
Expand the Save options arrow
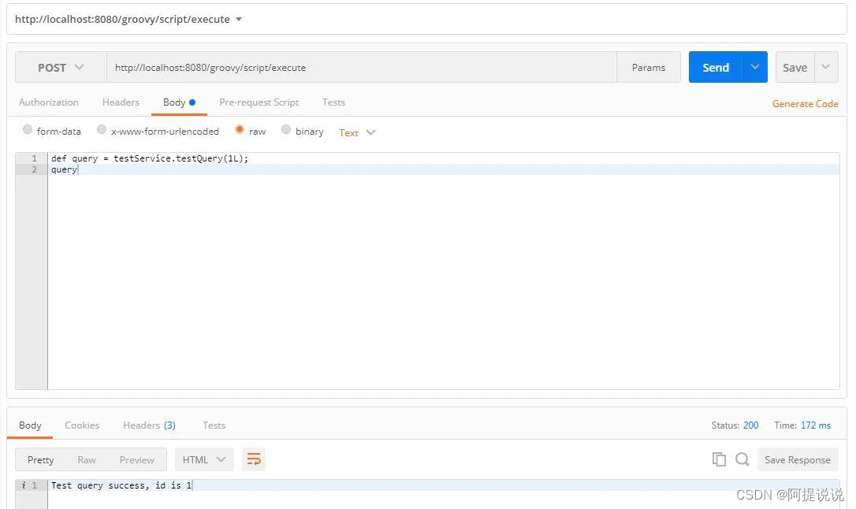(x=825, y=68)
